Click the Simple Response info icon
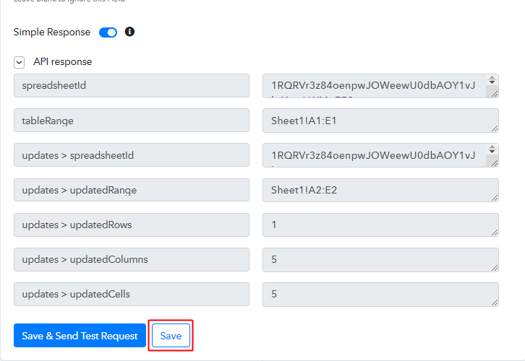Image resolution: width=525 pixels, height=361 pixels. click(x=129, y=32)
